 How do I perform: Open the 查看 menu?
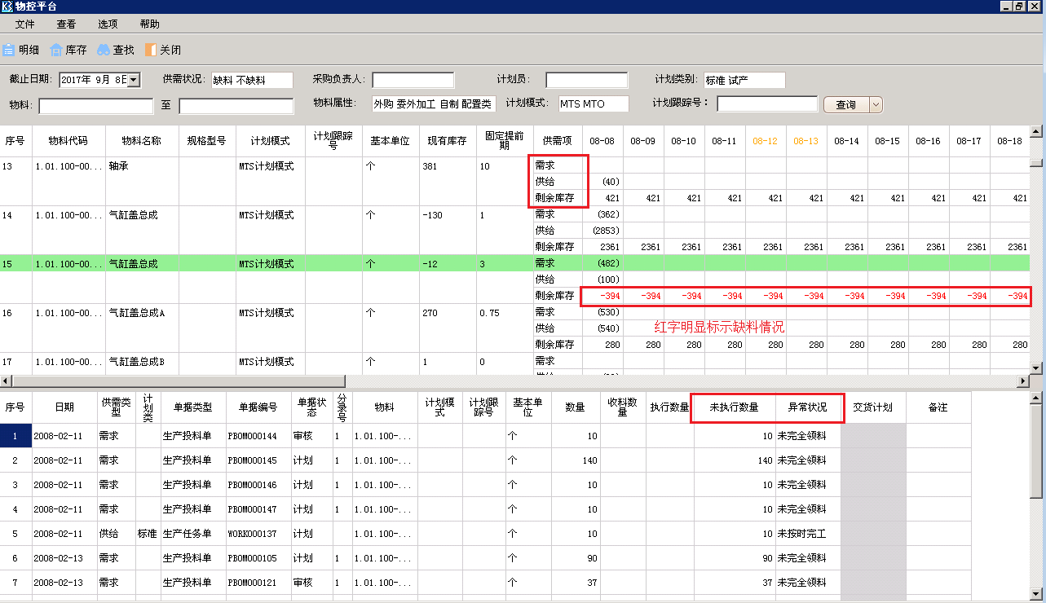66,24
